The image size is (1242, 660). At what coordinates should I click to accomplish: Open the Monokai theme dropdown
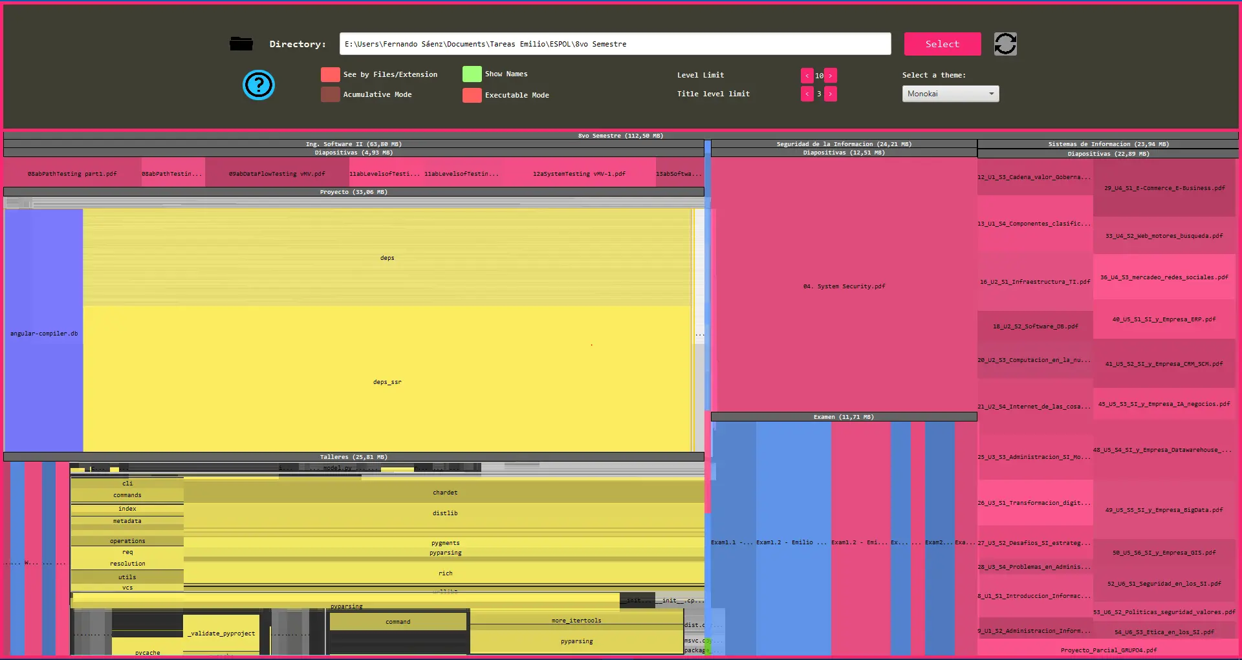coord(950,93)
